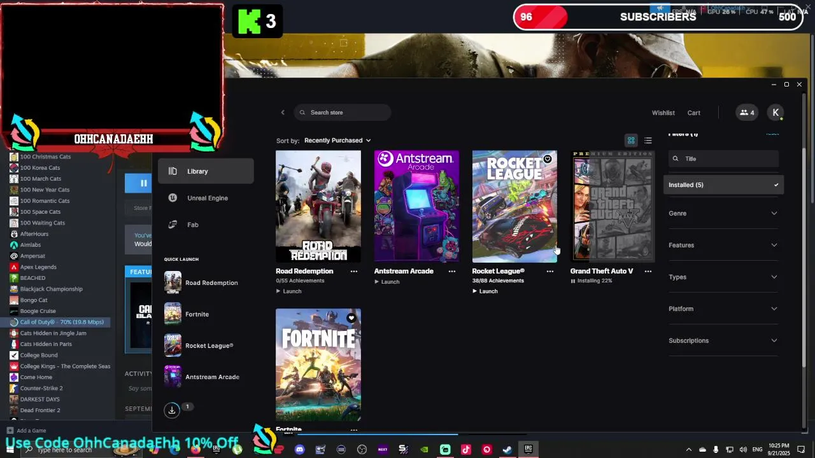
Task: Open Windows notification center icon
Action: click(x=801, y=450)
